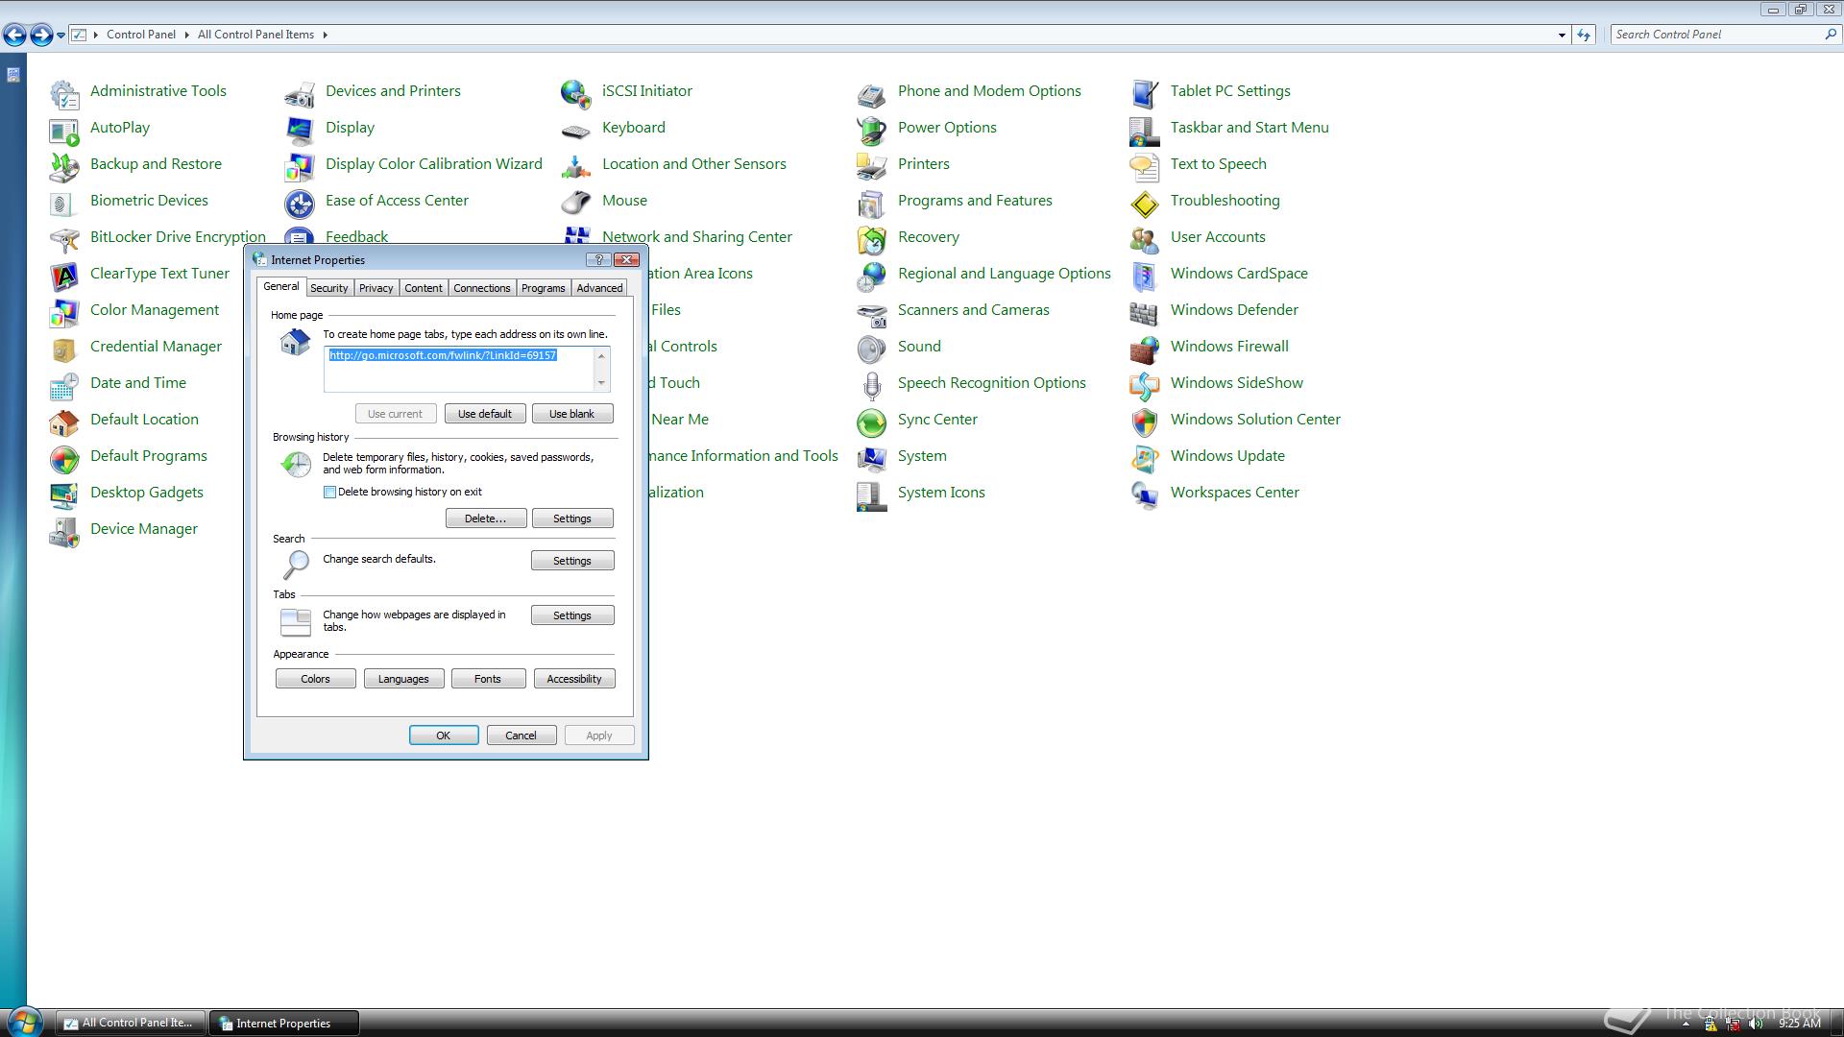Open the Devices and Printers icon
1844x1037 pixels.
click(x=300, y=93)
